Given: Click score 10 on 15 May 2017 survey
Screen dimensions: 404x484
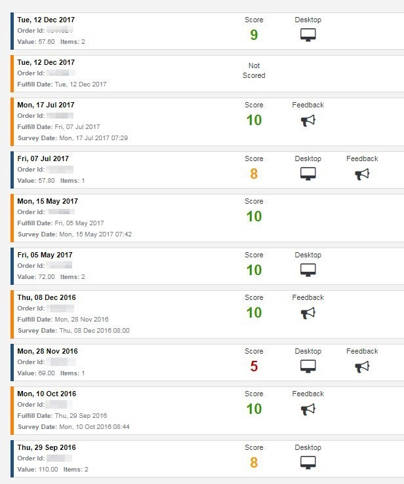Looking at the screenshot, I should coord(254,217).
